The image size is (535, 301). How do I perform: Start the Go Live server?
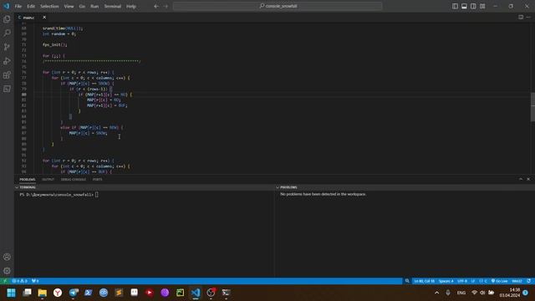[x=499, y=281]
